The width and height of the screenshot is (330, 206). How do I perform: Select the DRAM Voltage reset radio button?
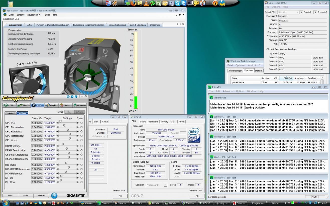pyautogui.click(x=81, y=146)
